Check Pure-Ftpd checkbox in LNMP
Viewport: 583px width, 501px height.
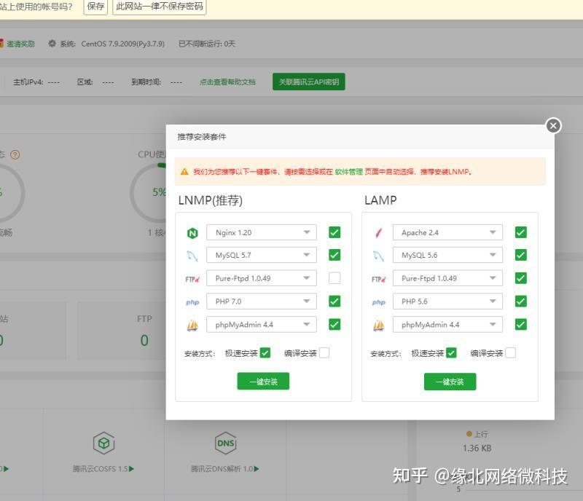334,278
